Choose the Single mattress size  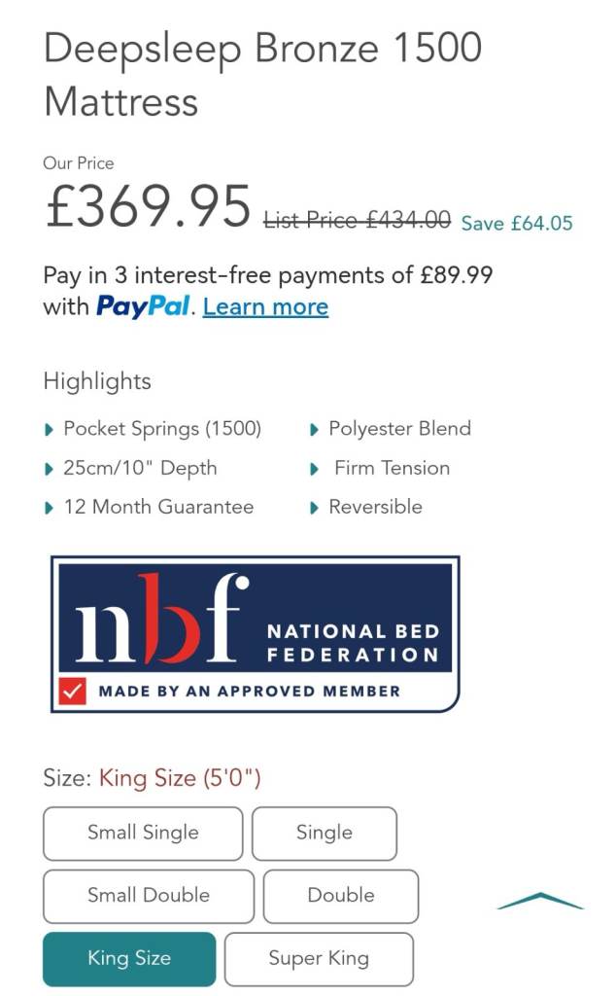(x=325, y=833)
